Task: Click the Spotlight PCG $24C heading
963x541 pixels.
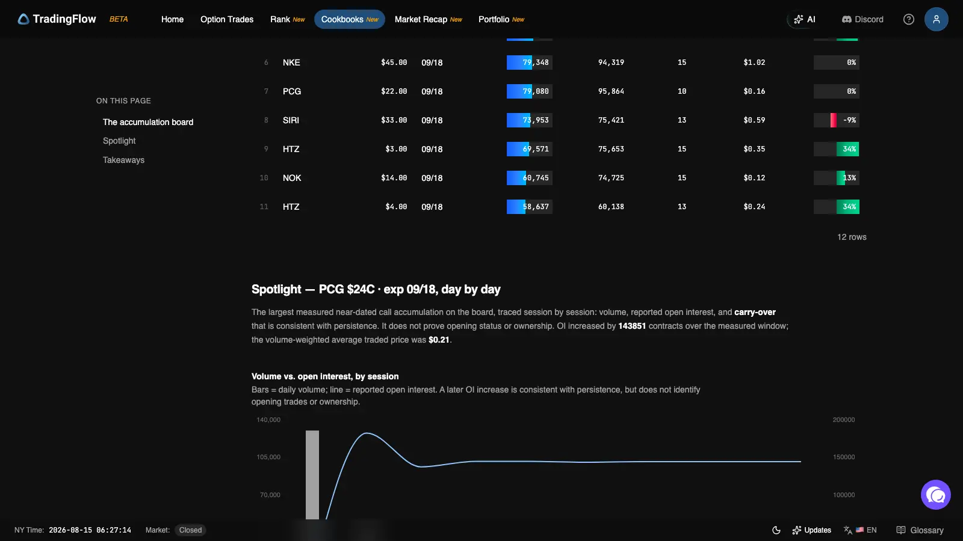Action: 376,289
